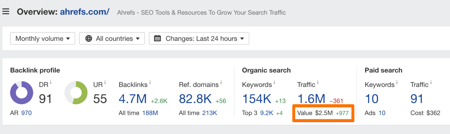Open the hamburger menu icon
The height and width of the screenshot is (134, 450).
(x=6, y=12)
